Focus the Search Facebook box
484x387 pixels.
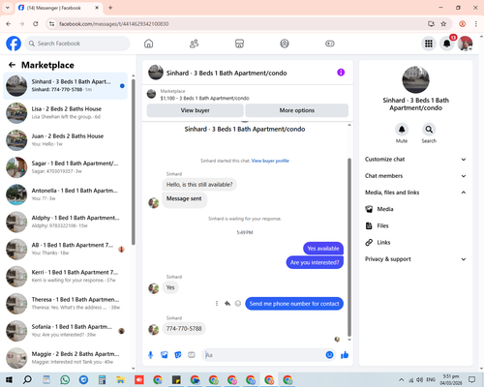tap(77, 44)
